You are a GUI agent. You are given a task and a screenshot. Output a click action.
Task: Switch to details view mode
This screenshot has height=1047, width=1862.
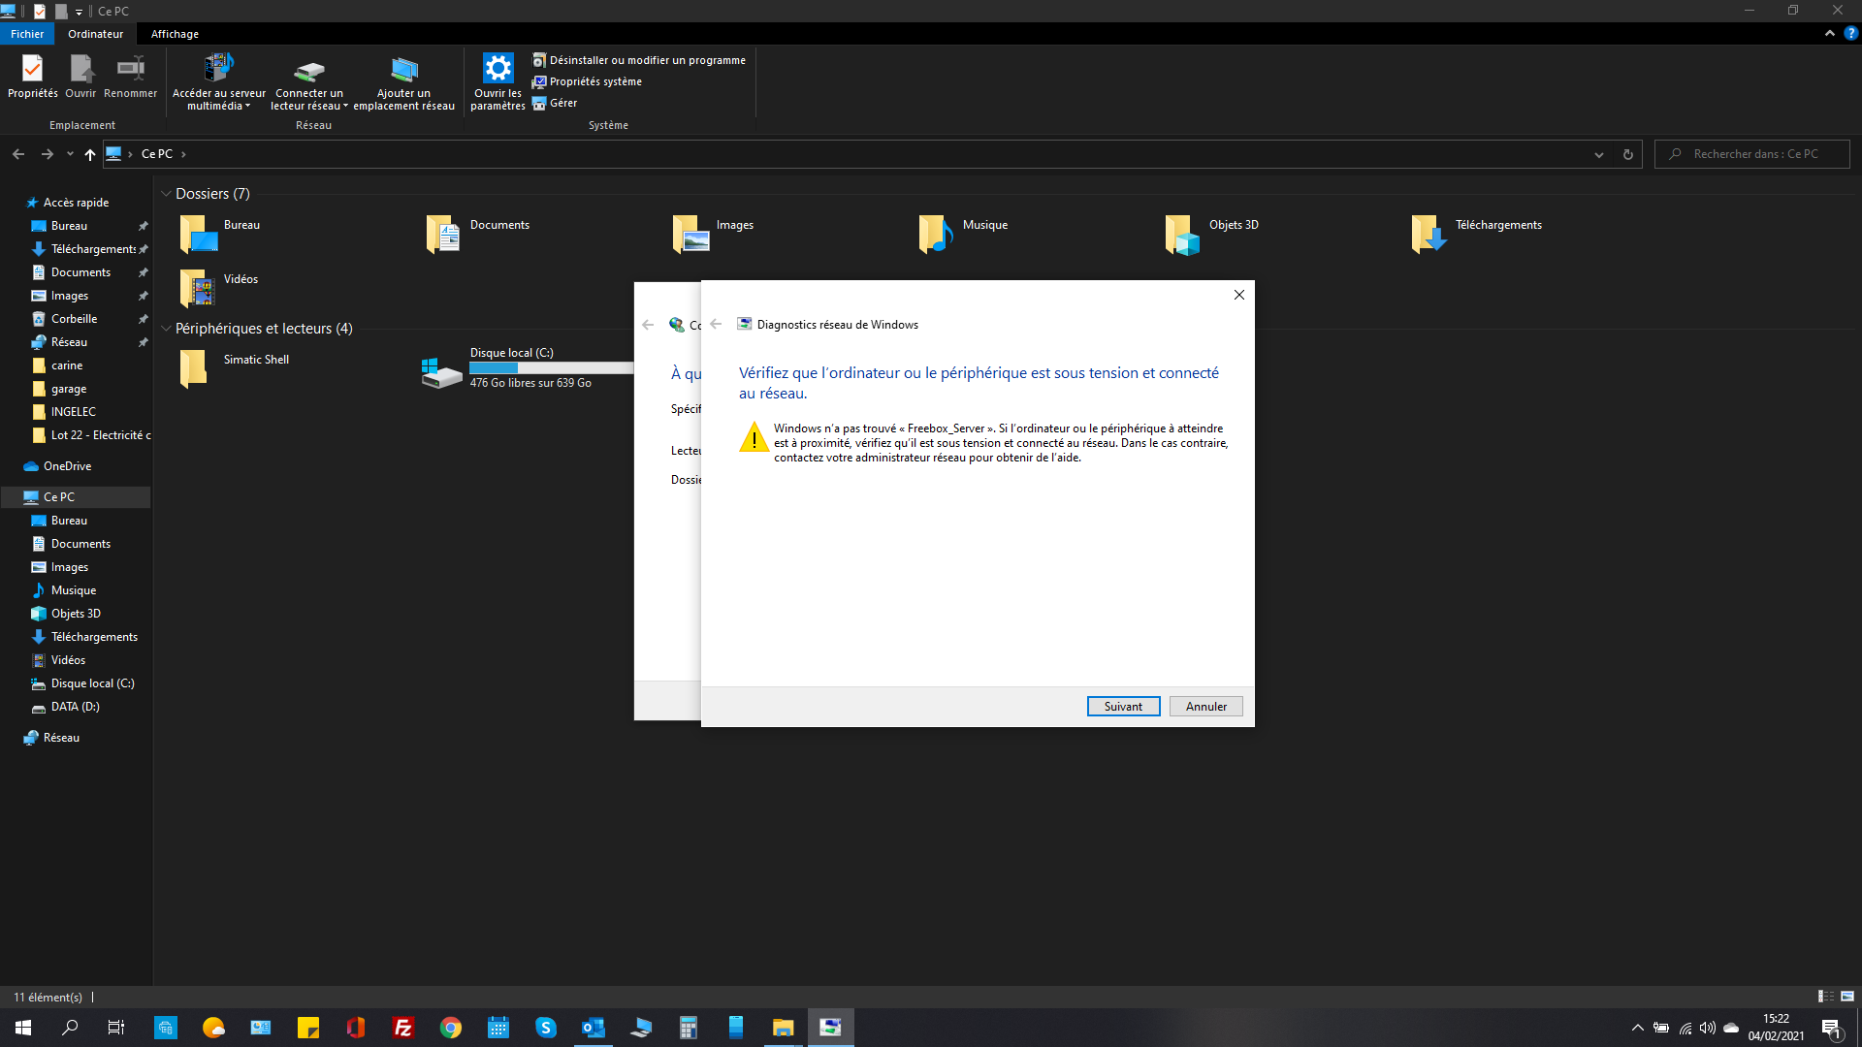[1825, 997]
